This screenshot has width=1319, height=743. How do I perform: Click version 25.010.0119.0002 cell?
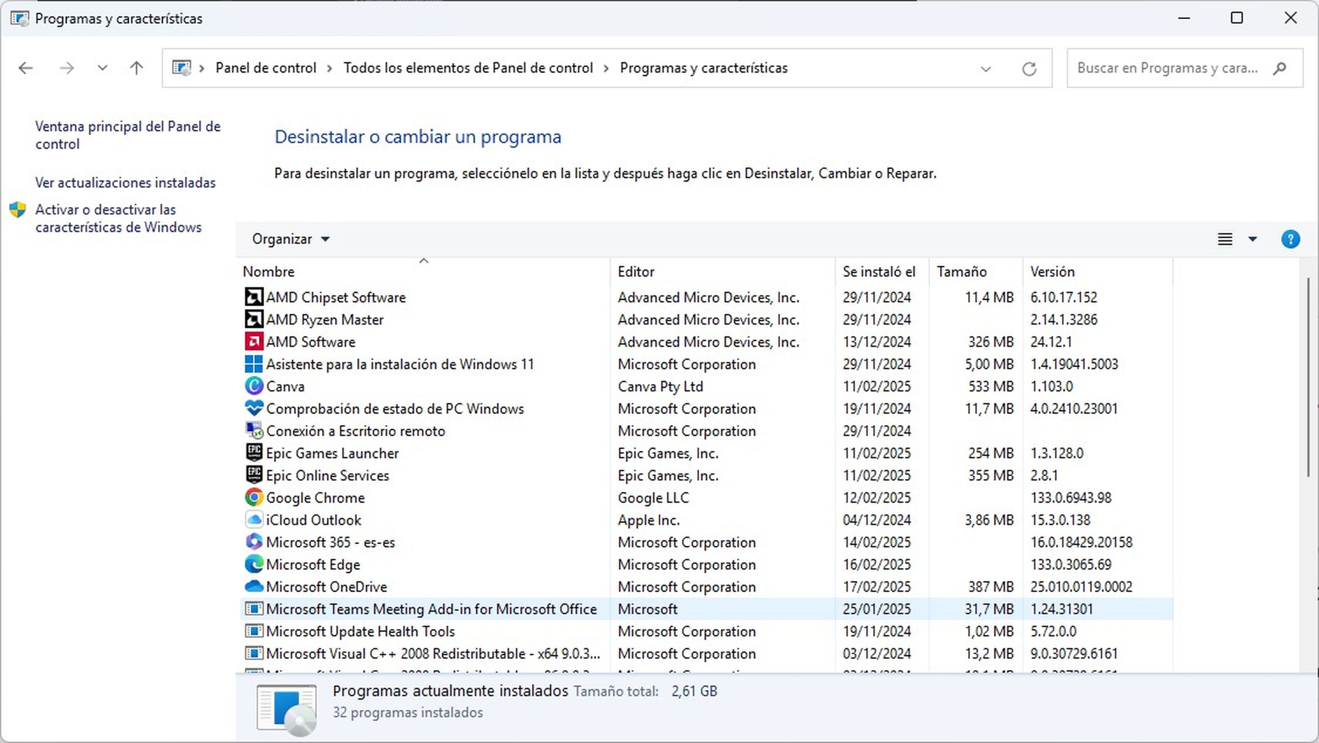1081,586
